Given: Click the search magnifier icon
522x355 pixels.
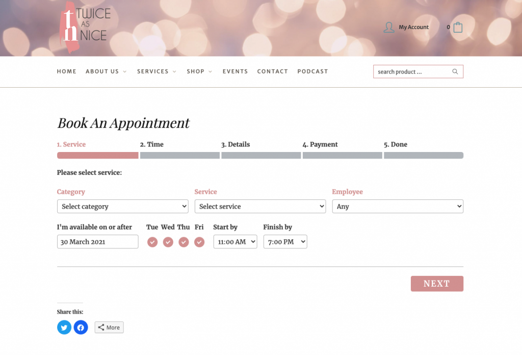Looking at the screenshot, I should 455,72.
